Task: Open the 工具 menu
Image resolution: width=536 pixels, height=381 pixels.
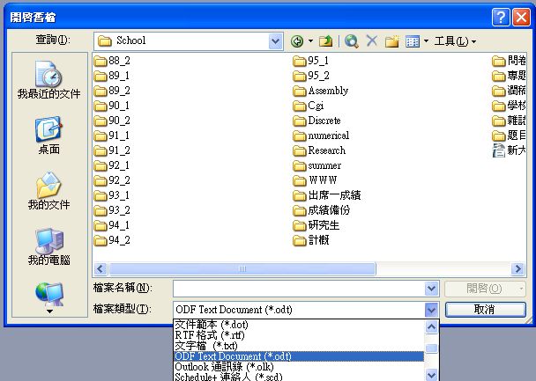Action: 455,40
